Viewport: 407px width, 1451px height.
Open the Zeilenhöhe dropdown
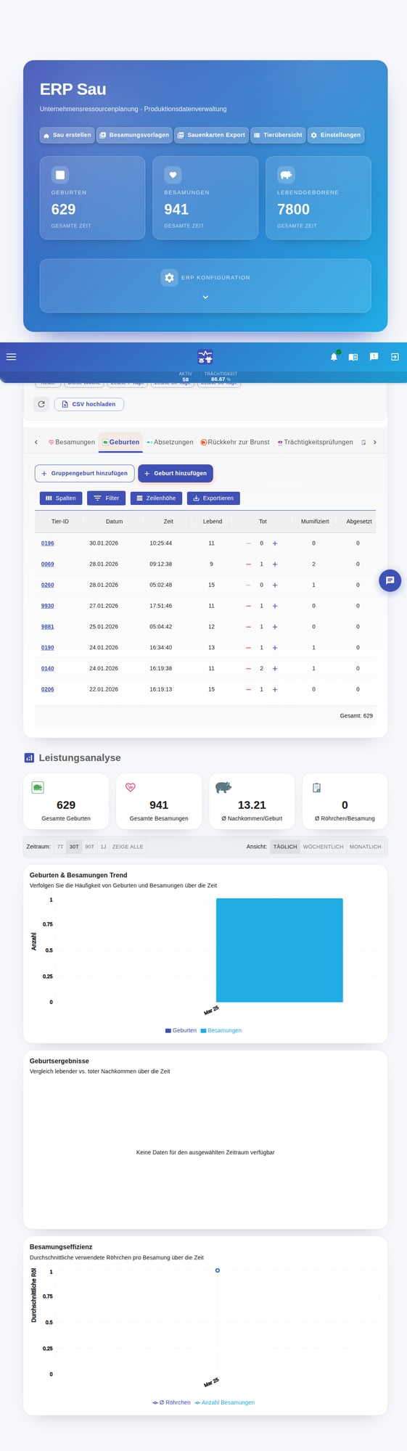(x=156, y=498)
